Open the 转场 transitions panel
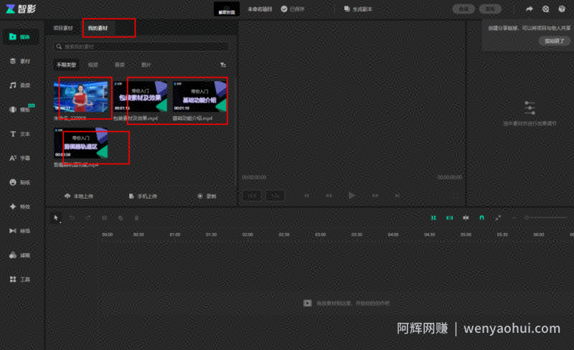The height and width of the screenshot is (350, 574). click(20, 231)
